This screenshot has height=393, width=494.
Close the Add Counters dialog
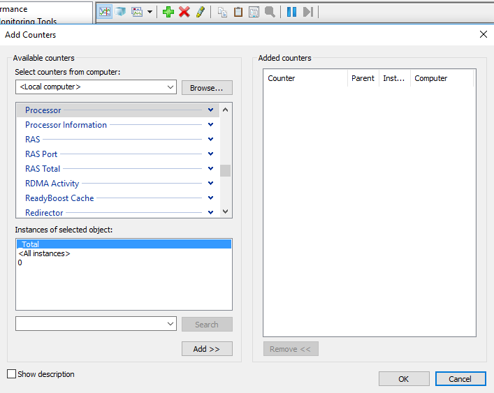[x=484, y=34]
